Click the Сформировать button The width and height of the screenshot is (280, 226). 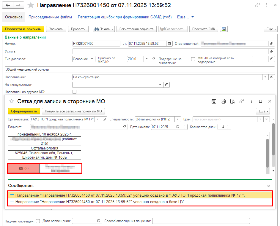(x=24, y=111)
